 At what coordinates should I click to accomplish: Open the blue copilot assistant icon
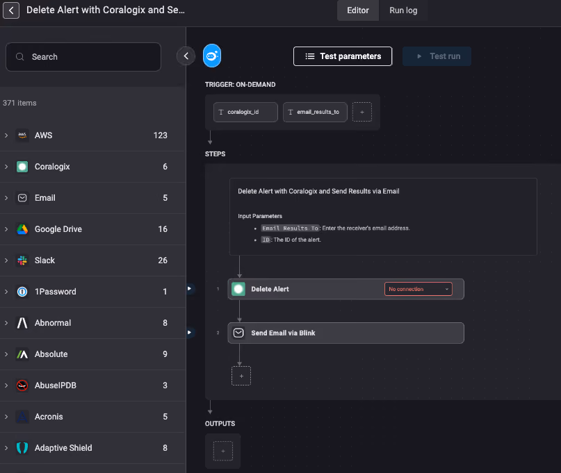212,56
